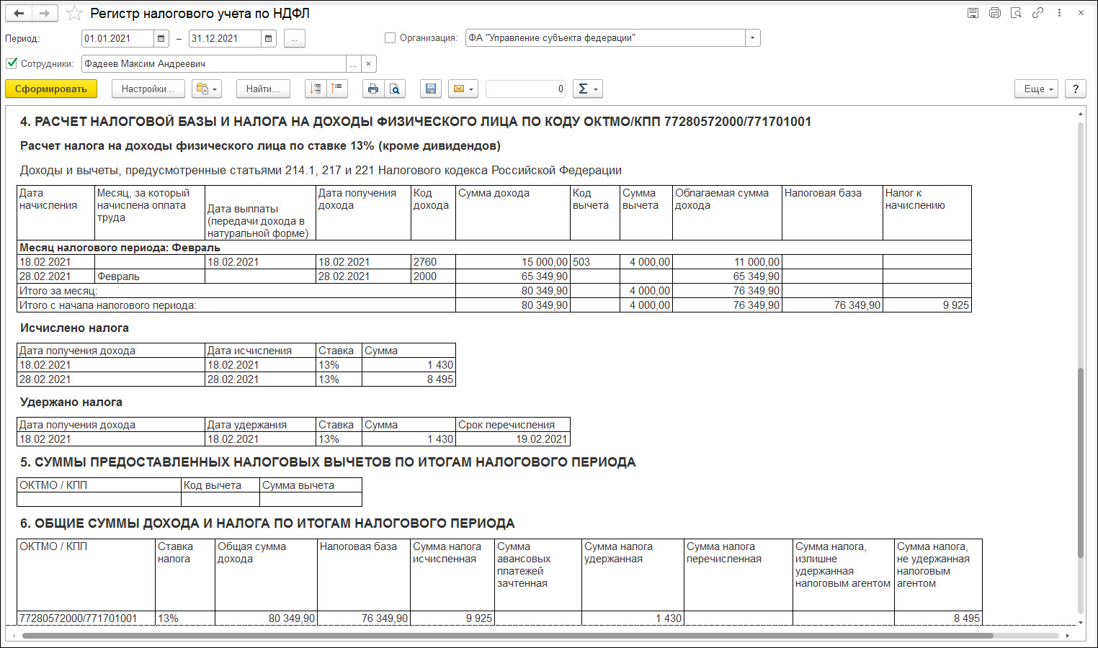
Task: Click the horizontal scrollbar thumb
Action: pyautogui.click(x=507, y=636)
